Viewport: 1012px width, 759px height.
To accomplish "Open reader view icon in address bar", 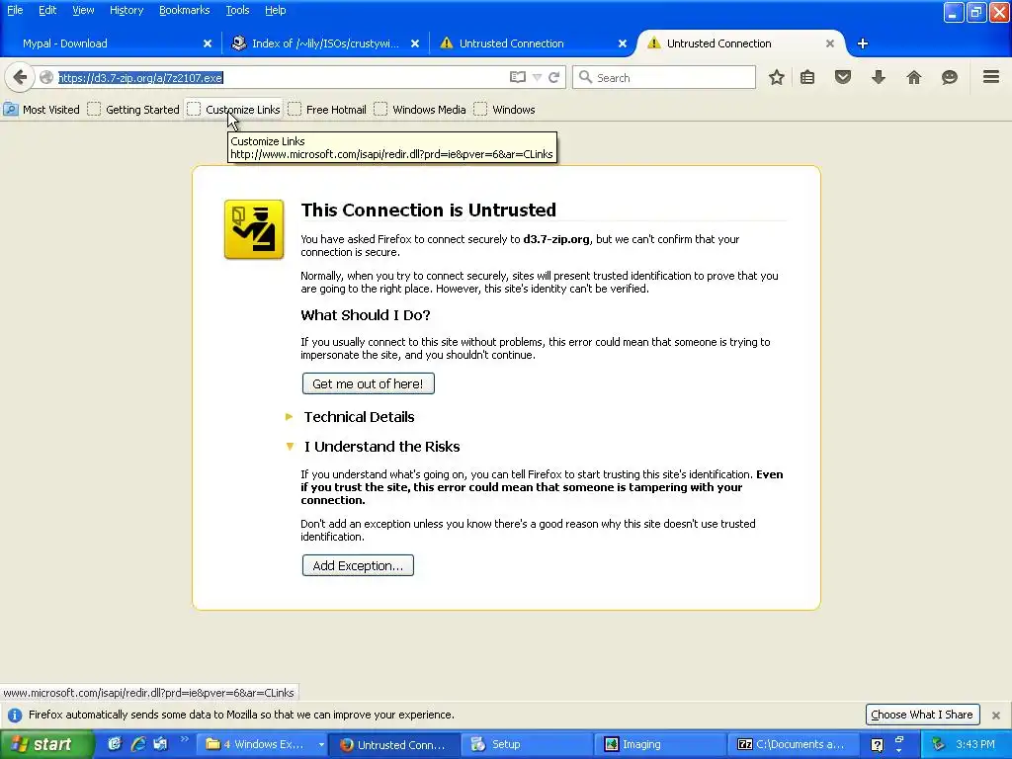I will coord(518,77).
